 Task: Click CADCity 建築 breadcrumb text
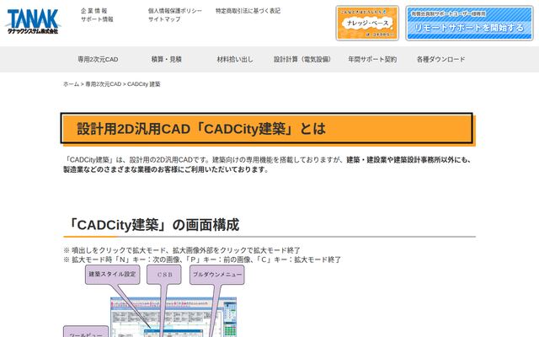(144, 84)
